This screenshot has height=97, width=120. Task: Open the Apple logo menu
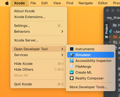point(7,3)
